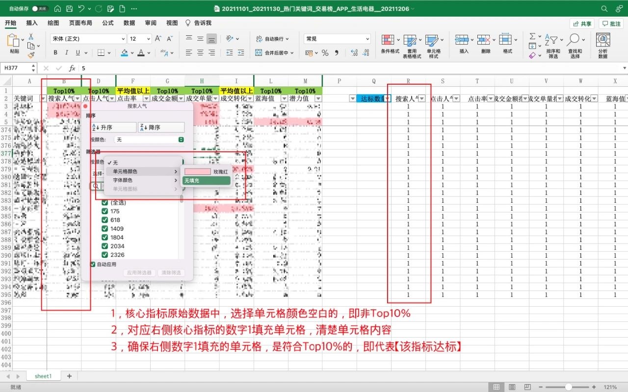
Task: Click the fill color bucket icon
Action: click(125, 52)
